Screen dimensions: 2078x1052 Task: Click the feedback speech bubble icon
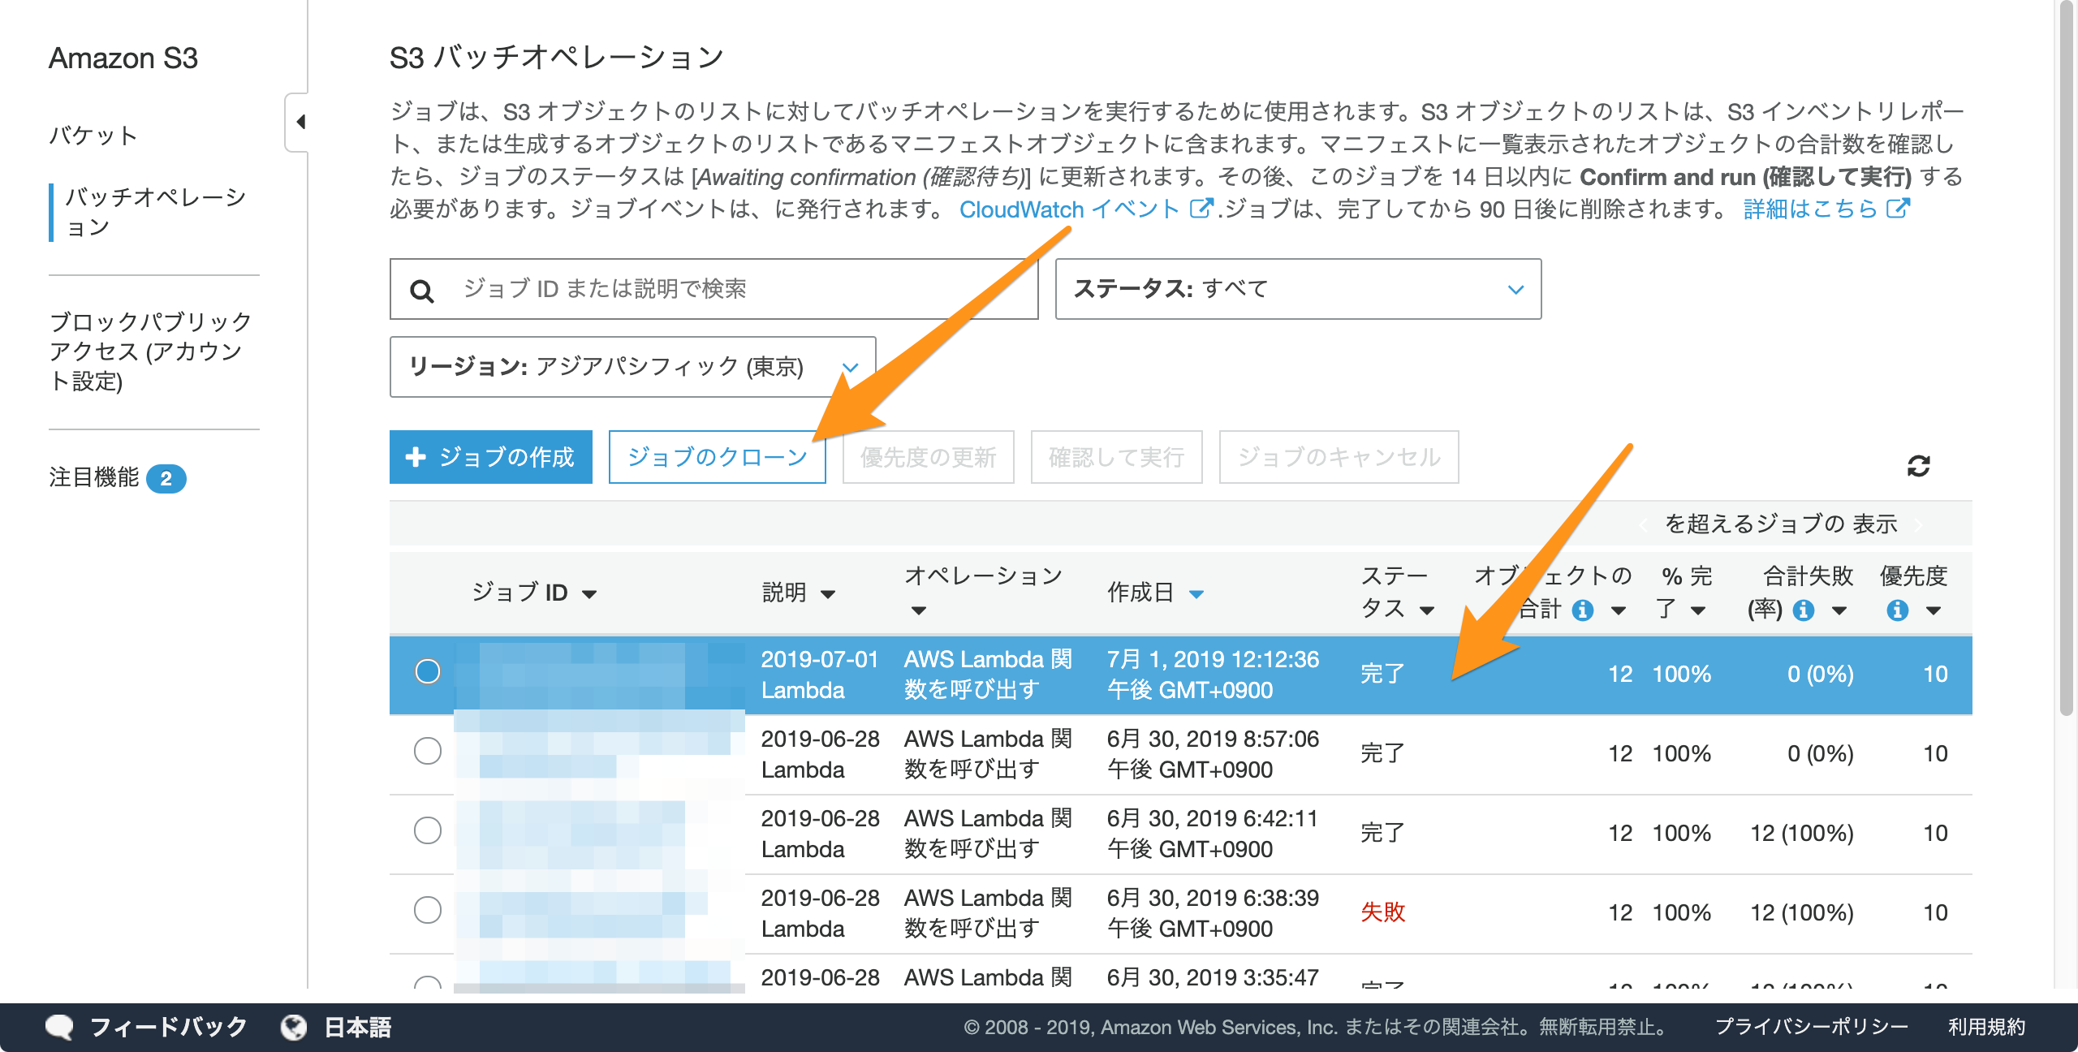[59, 1027]
